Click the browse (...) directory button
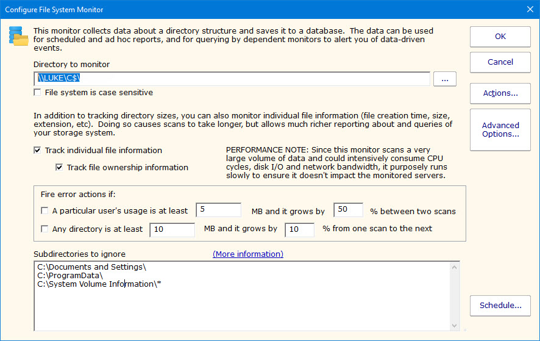Image resolution: width=540 pixels, height=341 pixels. click(x=444, y=79)
